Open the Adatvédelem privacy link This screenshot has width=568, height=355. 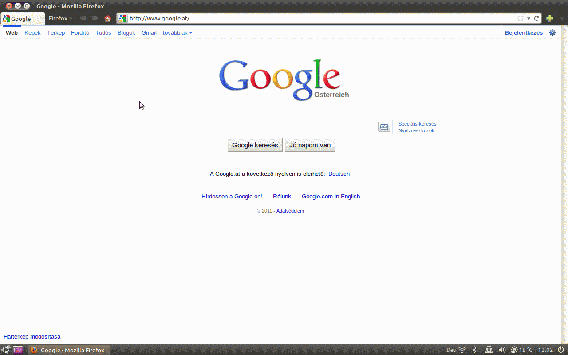tap(290, 211)
